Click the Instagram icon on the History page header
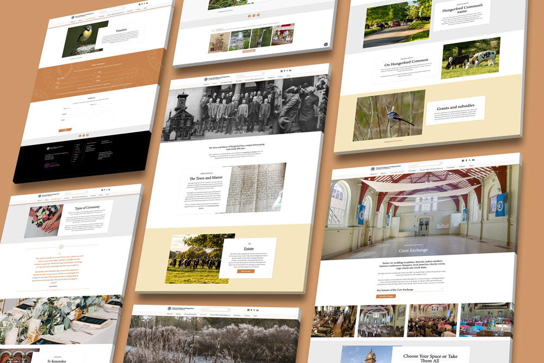The image size is (544, 363). pyautogui.click(x=281, y=71)
